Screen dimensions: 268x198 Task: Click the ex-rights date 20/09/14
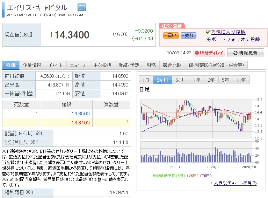tap(118, 192)
